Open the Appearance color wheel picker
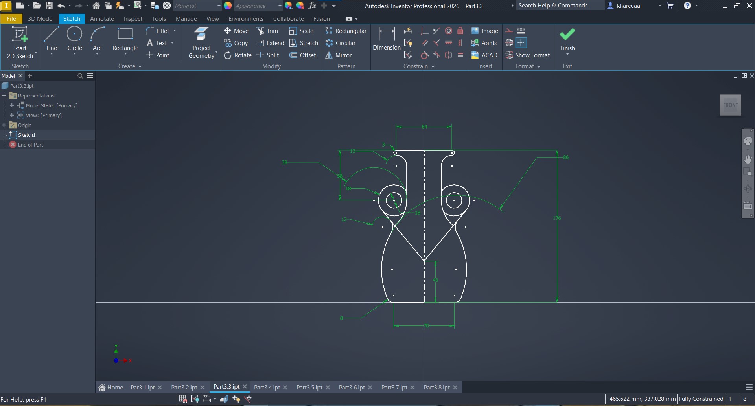The height and width of the screenshot is (406, 755). [228, 6]
